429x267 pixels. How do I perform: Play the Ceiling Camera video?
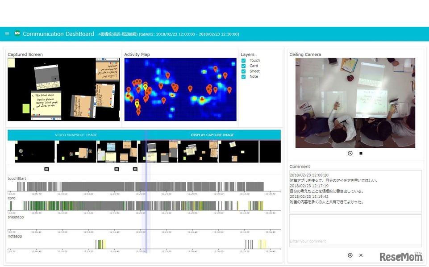coord(350,153)
